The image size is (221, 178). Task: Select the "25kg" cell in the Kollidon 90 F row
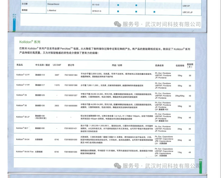pyautogui.click(x=180, y=129)
